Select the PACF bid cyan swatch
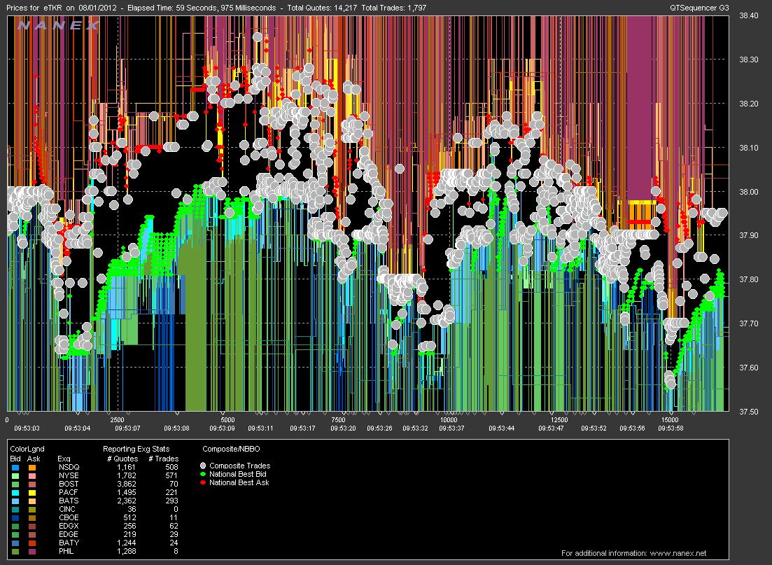The width and height of the screenshot is (772, 565). (x=15, y=493)
